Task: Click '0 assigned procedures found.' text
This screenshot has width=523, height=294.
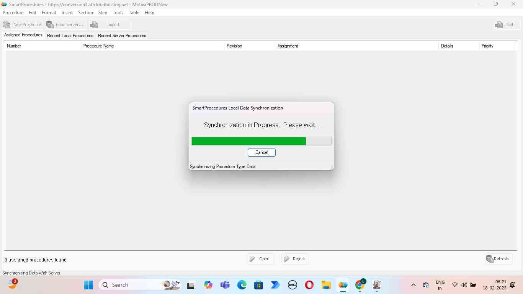Action: (x=36, y=260)
